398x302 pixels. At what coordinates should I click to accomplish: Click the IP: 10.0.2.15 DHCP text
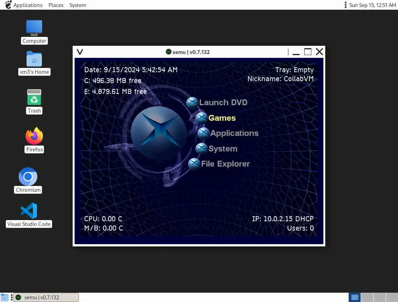point(283,219)
